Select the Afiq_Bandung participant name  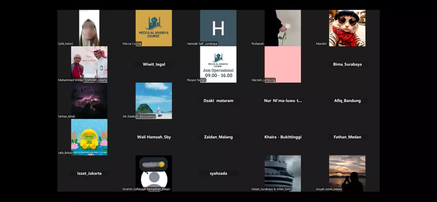(347, 101)
